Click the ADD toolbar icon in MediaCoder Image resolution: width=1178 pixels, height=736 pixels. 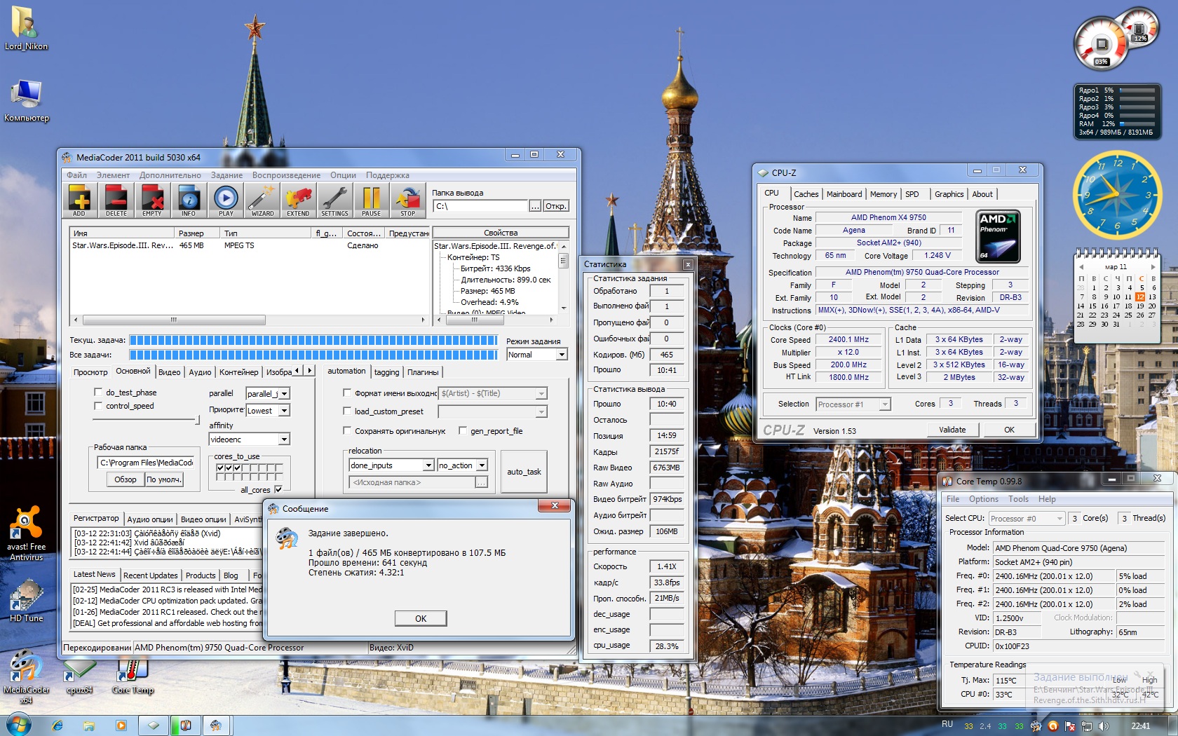click(x=79, y=200)
